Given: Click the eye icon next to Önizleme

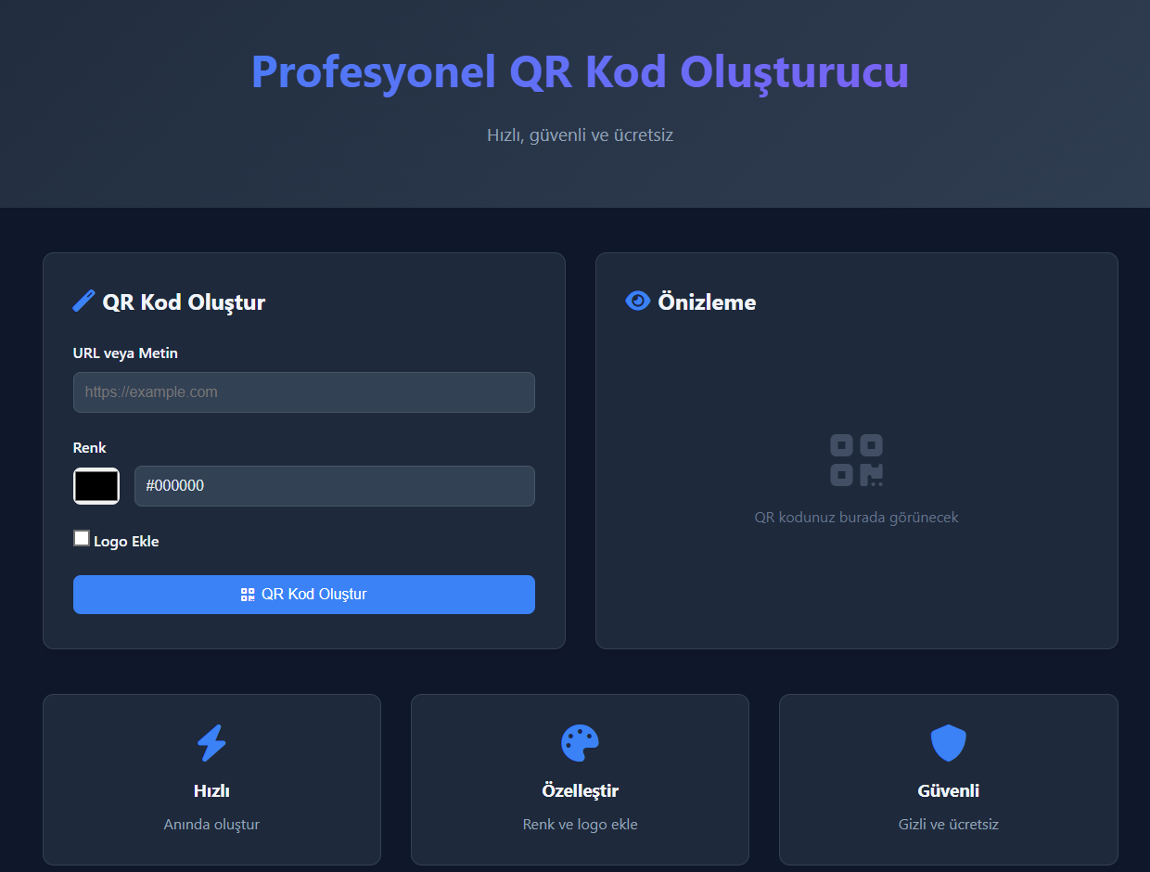Looking at the screenshot, I should [x=636, y=301].
